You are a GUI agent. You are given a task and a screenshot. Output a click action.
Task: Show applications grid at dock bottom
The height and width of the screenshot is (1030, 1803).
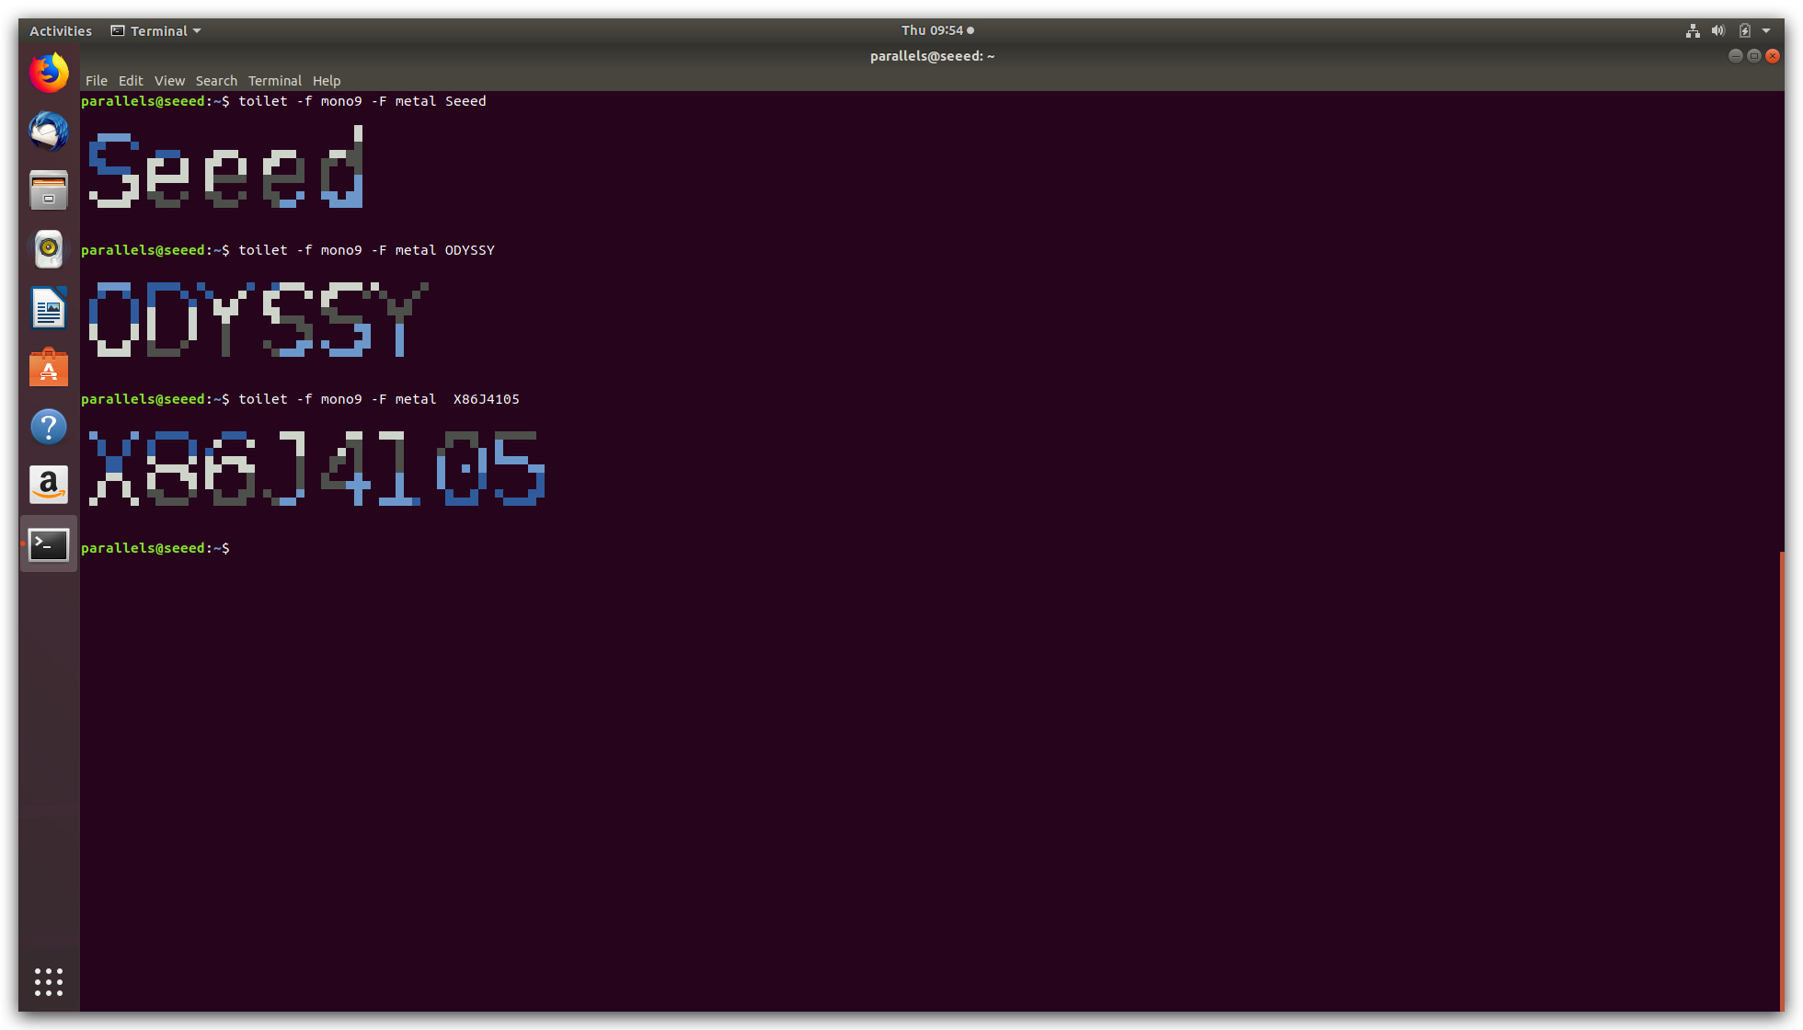(49, 981)
